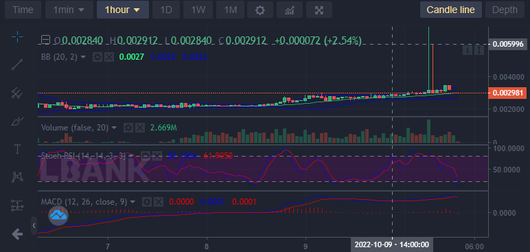The height and width of the screenshot is (252, 530).
Task: Remove the Volume indicator
Action: [140, 128]
